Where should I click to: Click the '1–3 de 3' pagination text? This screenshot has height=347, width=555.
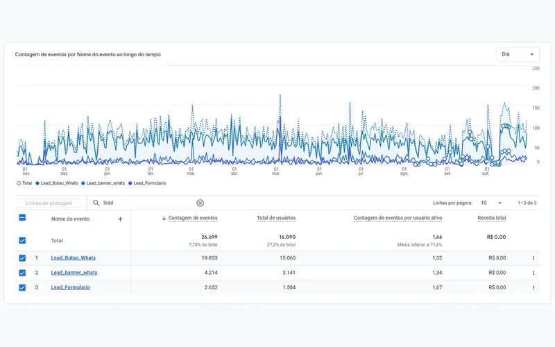click(527, 203)
